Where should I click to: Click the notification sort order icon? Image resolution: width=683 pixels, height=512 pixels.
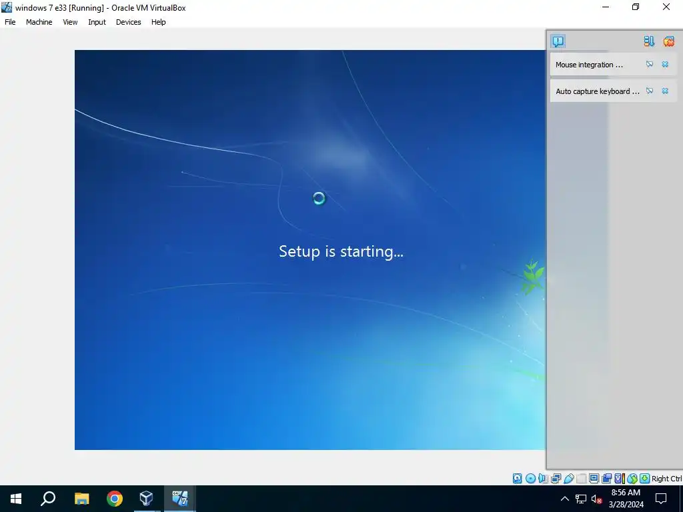click(649, 41)
